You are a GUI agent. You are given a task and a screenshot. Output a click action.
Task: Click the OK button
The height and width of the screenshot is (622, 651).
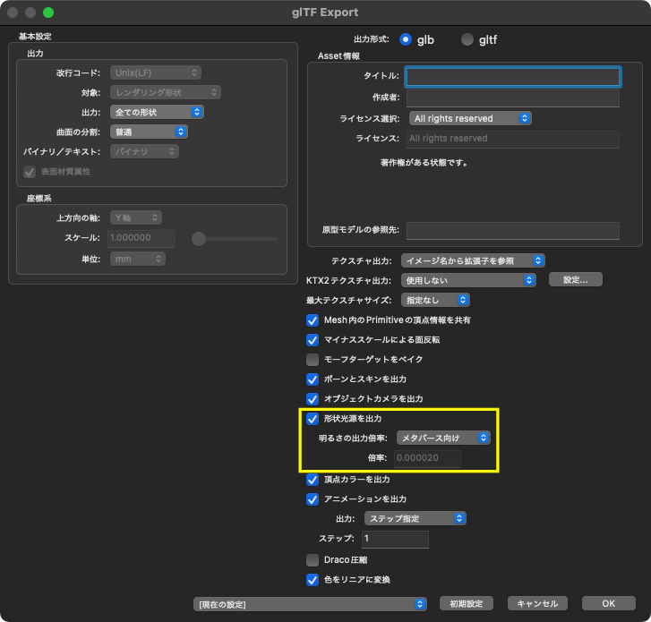pyautogui.click(x=608, y=604)
